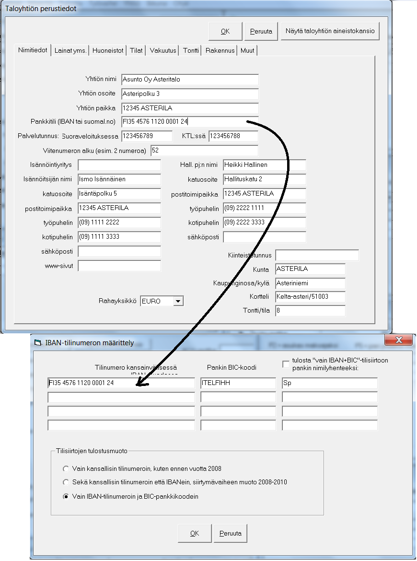Image resolution: width=417 pixels, height=561 pixels.
Task: Click the Yhtiön nimi field
Action: 190,80
